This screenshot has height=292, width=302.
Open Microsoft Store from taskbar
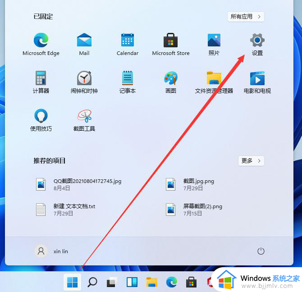pyautogui.click(x=191, y=282)
